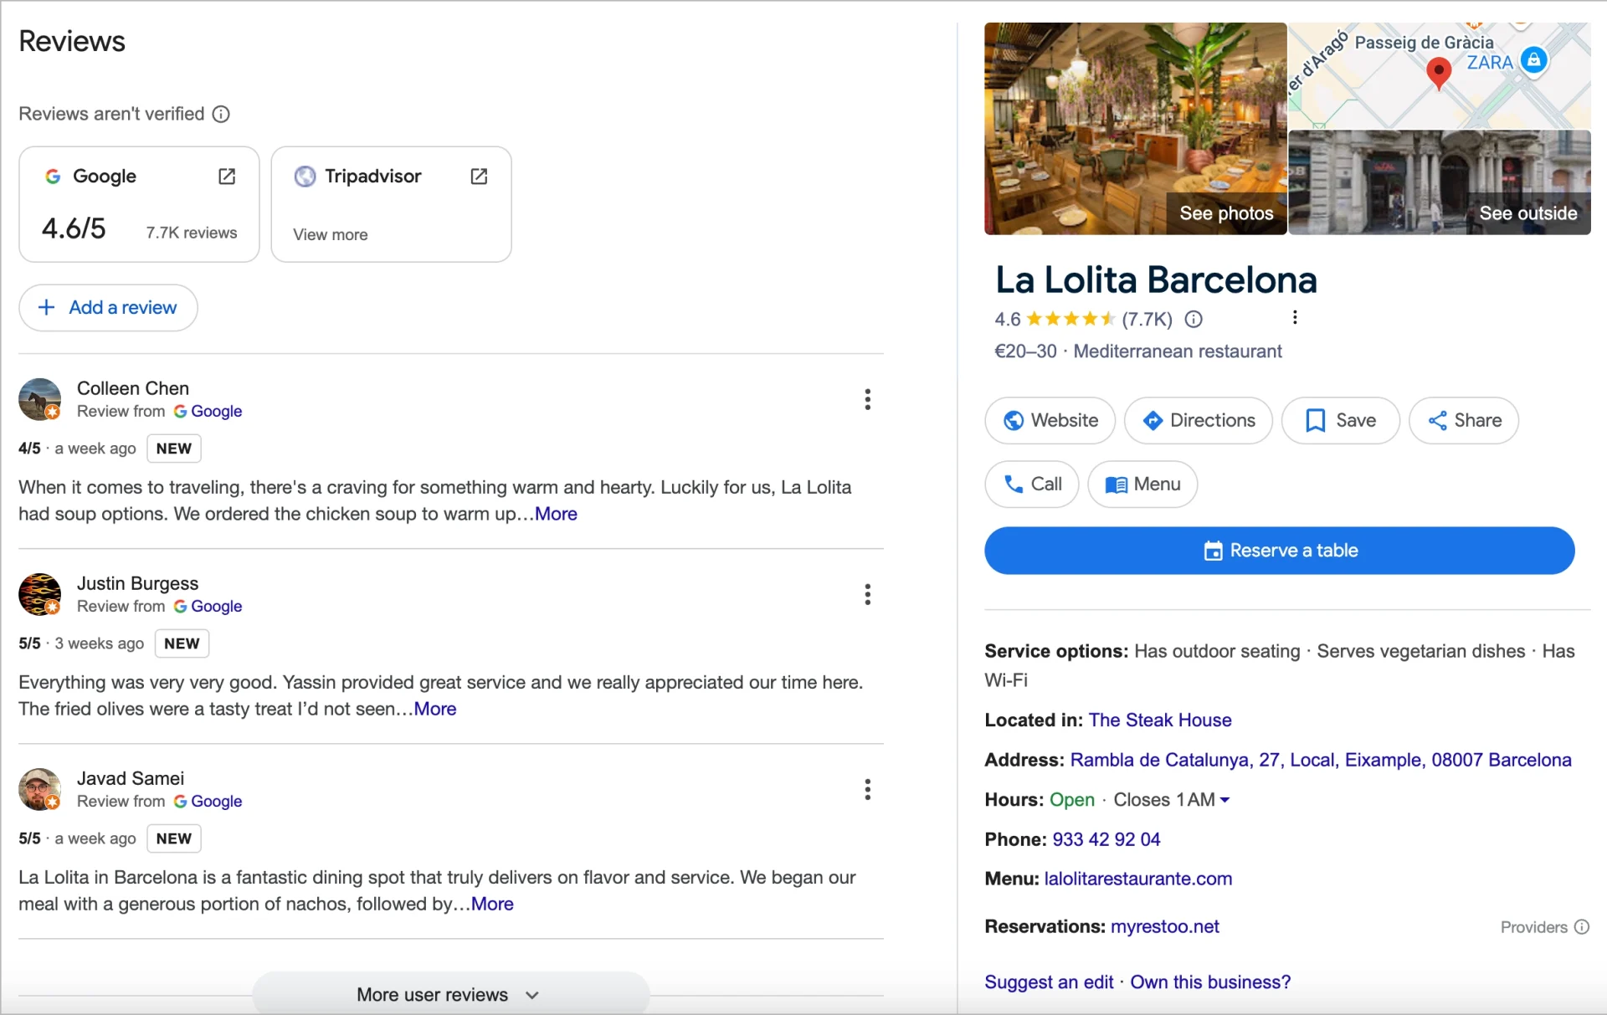Open the restaurant Menu button
This screenshot has height=1015, width=1607.
(1142, 484)
